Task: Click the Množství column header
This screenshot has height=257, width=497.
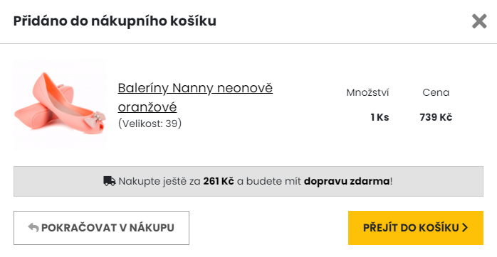Action: 367,92
